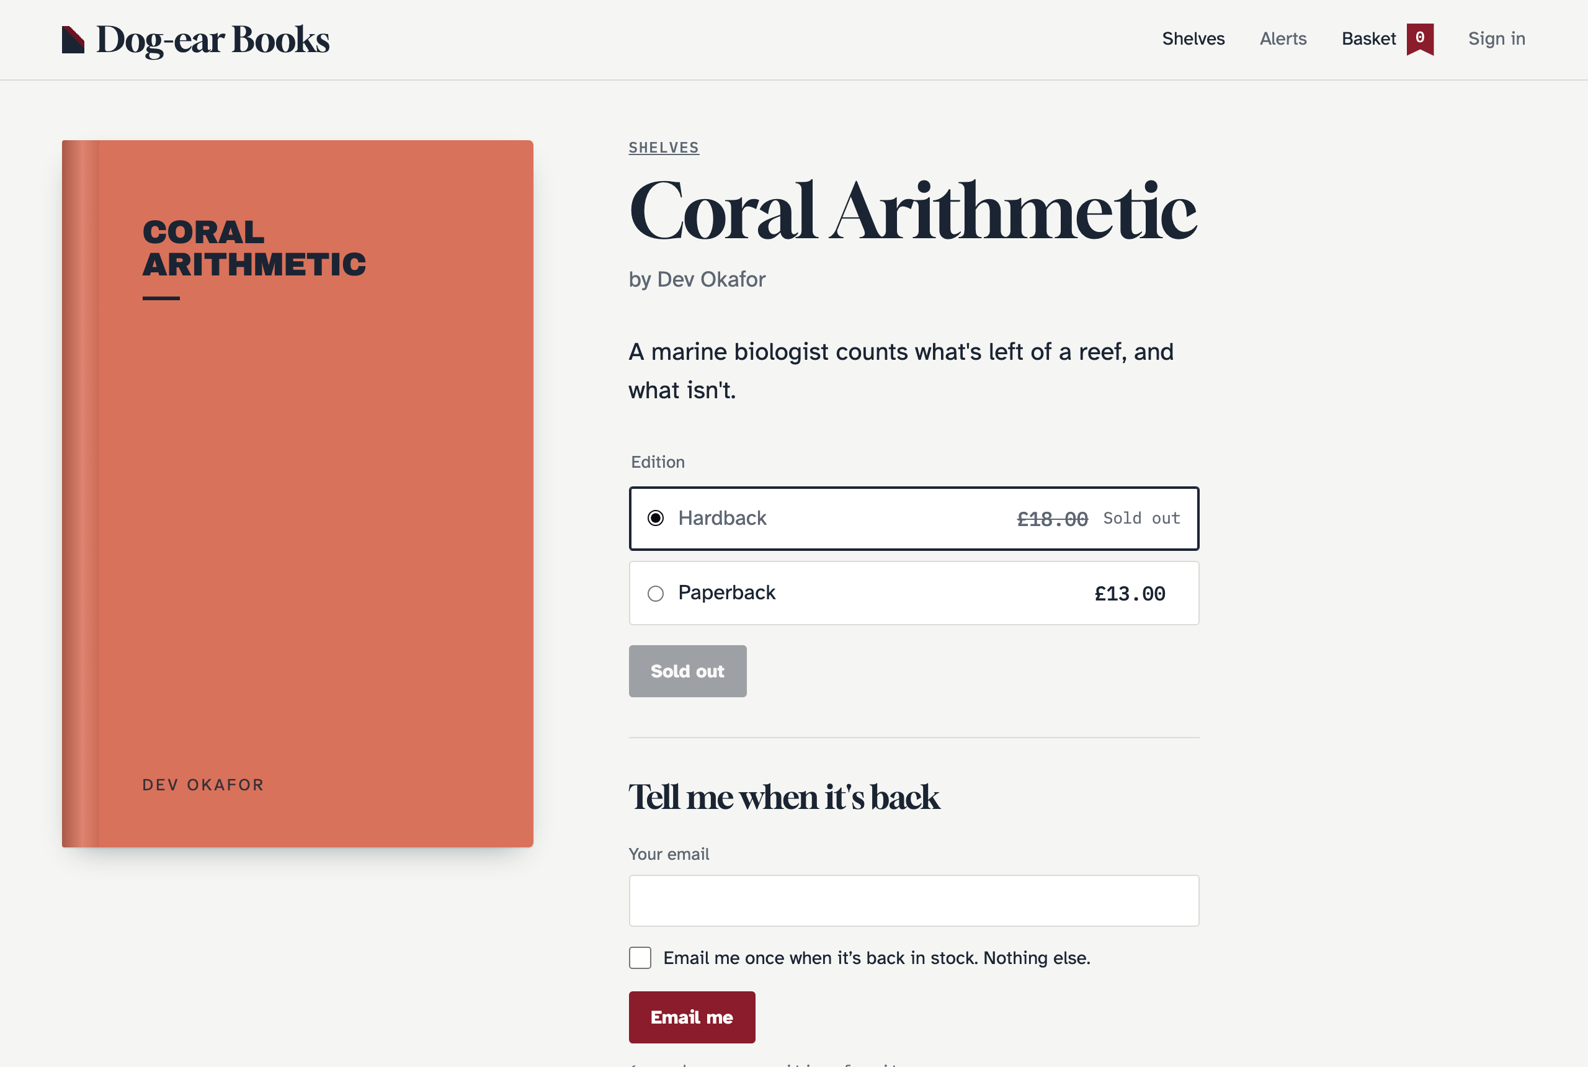Click the Sign in link
The height and width of the screenshot is (1067, 1588).
[1496, 39]
